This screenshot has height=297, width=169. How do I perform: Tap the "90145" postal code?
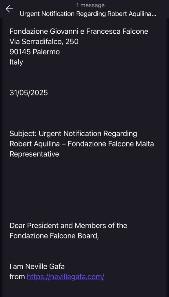click(x=20, y=52)
